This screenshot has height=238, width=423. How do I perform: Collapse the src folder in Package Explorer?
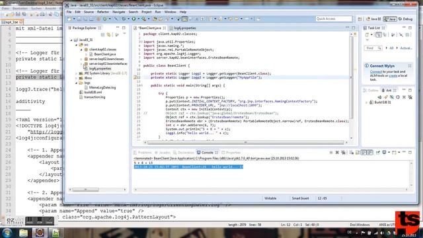(77, 45)
